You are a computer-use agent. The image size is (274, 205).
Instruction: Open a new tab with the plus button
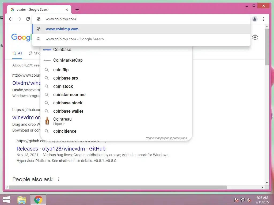[77, 10]
